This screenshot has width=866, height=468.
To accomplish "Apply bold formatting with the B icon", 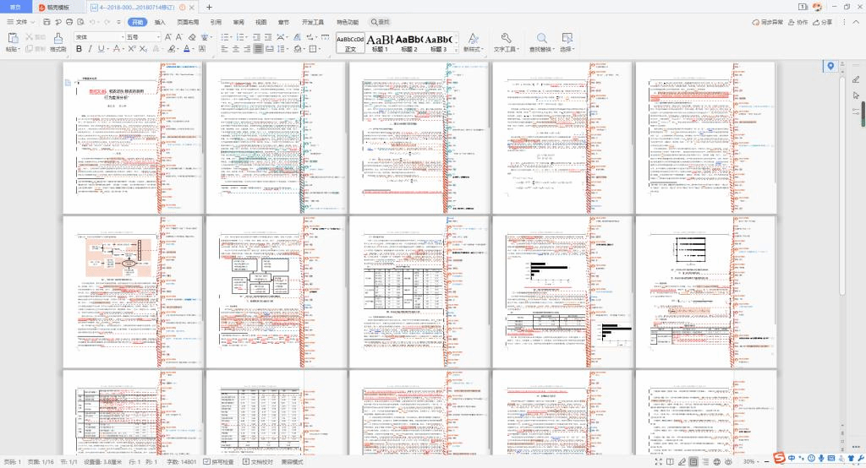I will tap(79, 49).
